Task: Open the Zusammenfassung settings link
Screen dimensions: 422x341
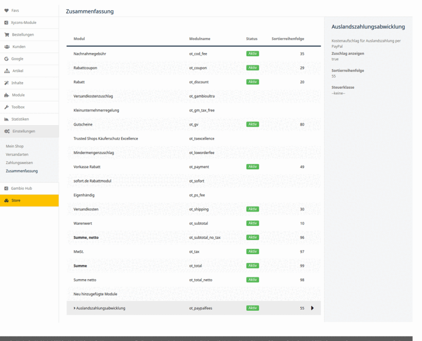Action: pos(22,171)
